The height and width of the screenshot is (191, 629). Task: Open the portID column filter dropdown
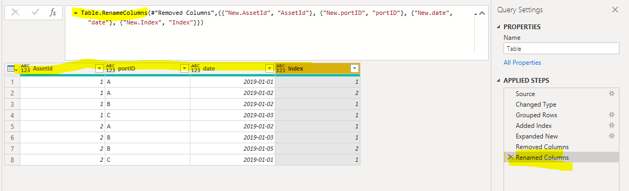tap(184, 69)
